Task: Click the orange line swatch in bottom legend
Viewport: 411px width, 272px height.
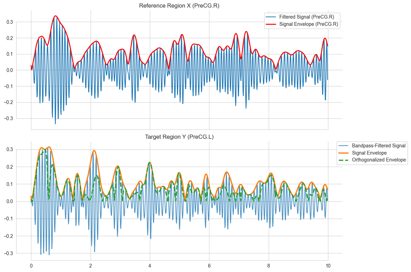Action: [x=343, y=153]
